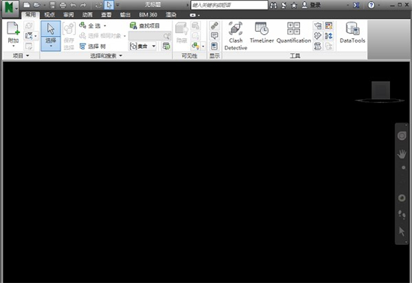Viewport: 412px width, 283px height.
Task: Click the Appearance Profiler icon
Action: click(x=329, y=26)
